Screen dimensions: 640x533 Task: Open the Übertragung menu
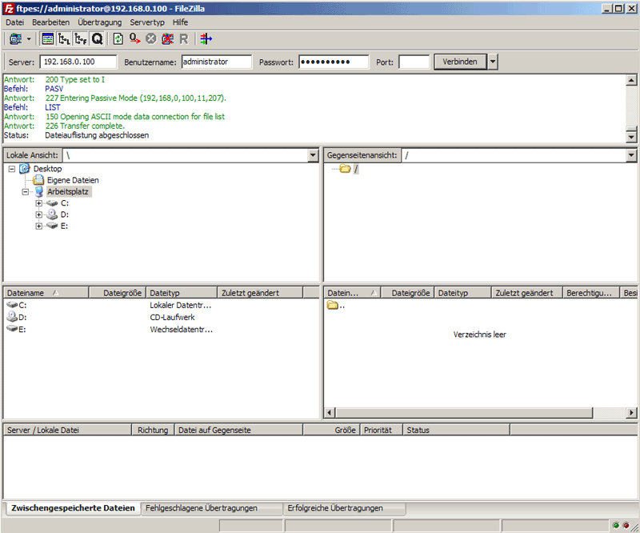(x=99, y=22)
